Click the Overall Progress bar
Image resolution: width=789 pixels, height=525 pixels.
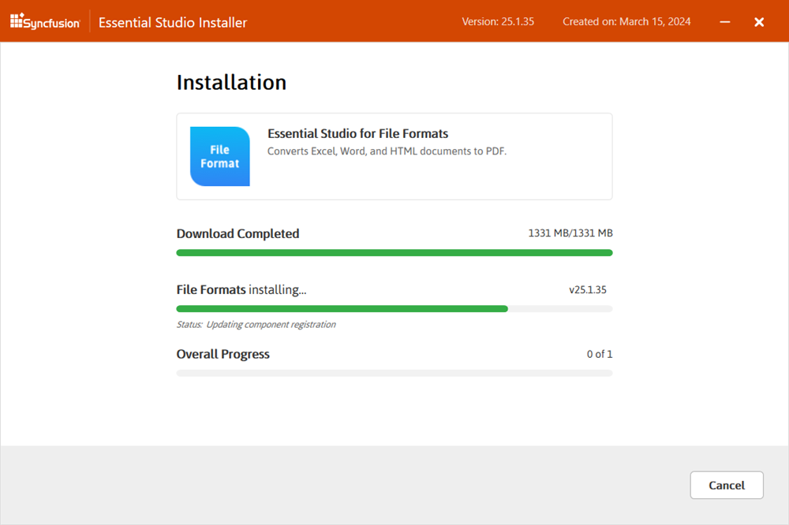[394, 373]
